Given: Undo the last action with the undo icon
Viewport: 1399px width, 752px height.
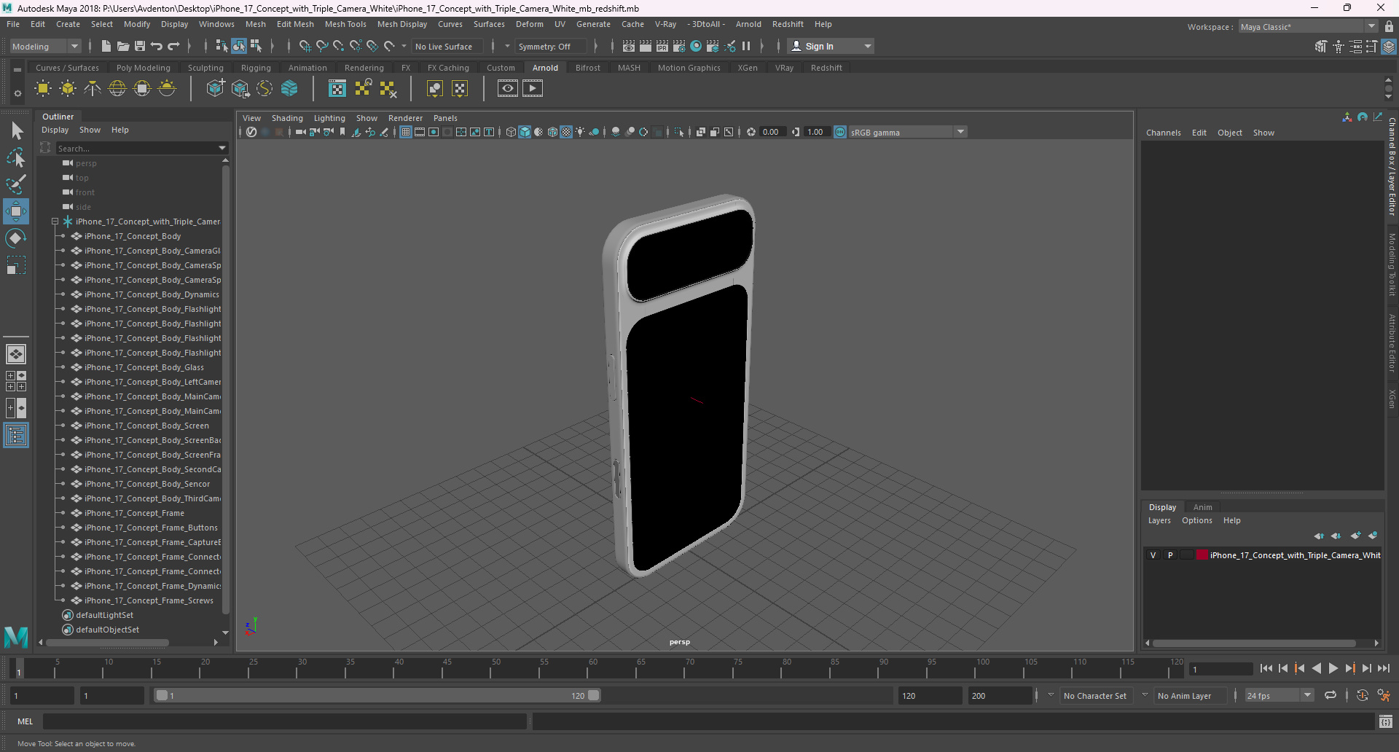Looking at the screenshot, I should tap(157, 46).
